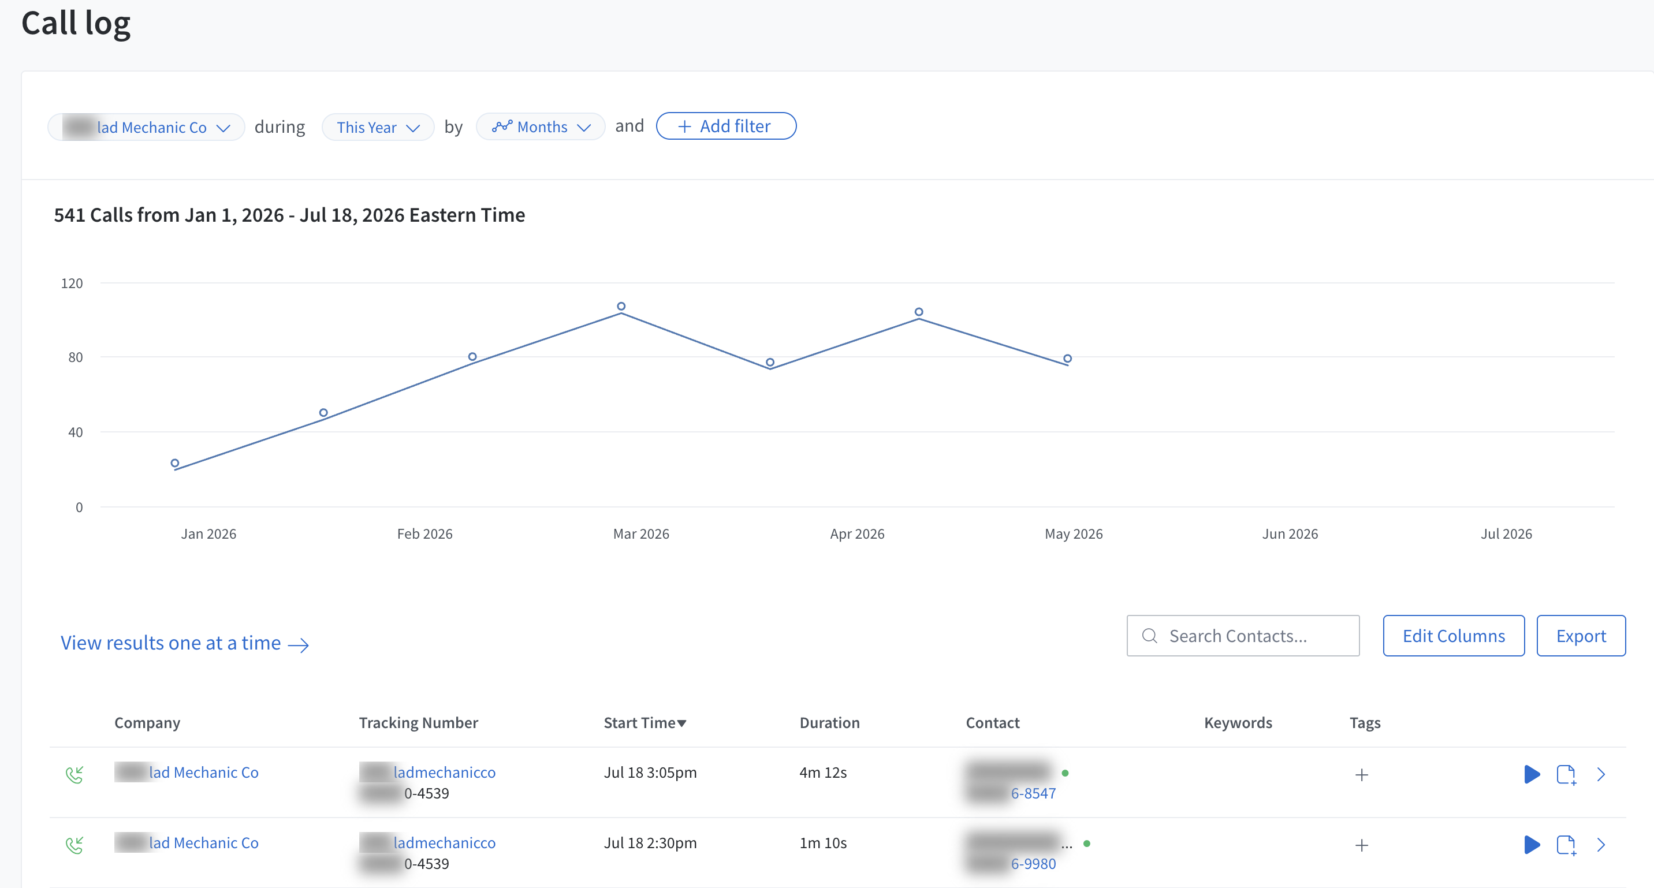Add tag plus on 3:05pm call row
The width and height of the screenshot is (1654, 888).
[1361, 775]
